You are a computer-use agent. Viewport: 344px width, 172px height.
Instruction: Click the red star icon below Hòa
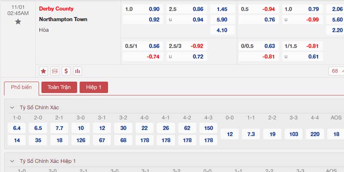(43, 71)
